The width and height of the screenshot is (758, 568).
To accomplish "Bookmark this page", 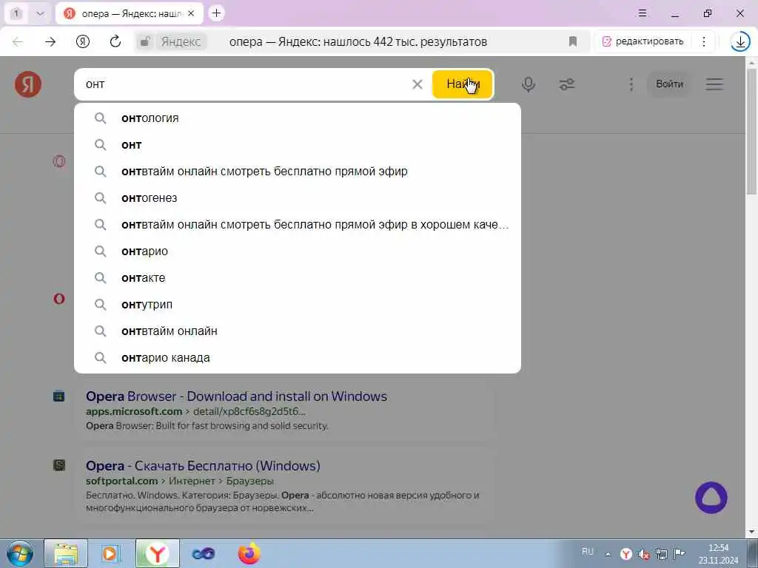I will point(573,41).
